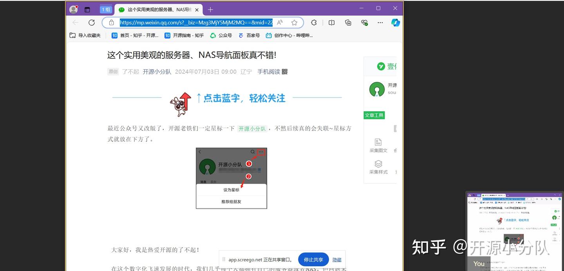View site information lock icon
The width and height of the screenshot is (564, 271).
tap(111, 23)
